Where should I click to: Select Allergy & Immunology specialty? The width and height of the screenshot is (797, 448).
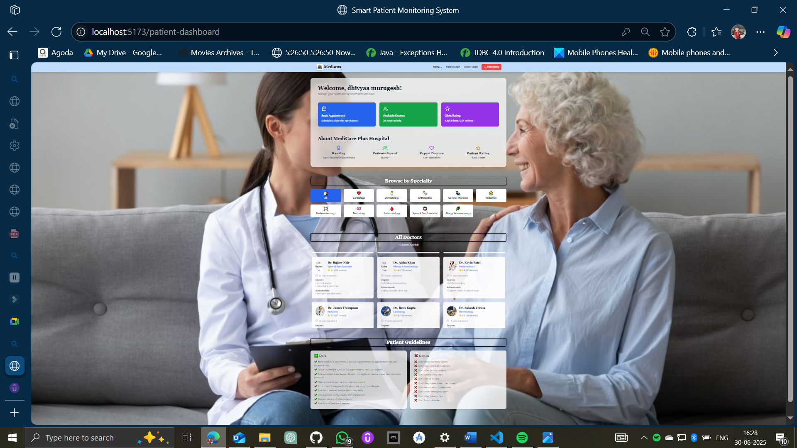[458, 211]
